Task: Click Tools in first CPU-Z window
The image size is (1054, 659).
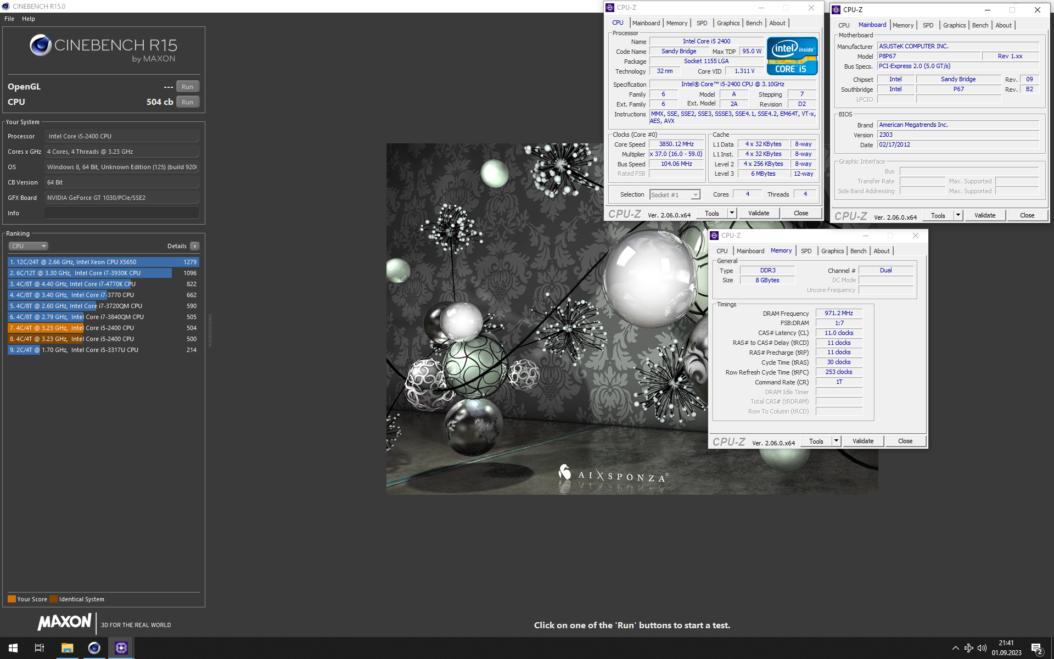Action: [x=712, y=213]
